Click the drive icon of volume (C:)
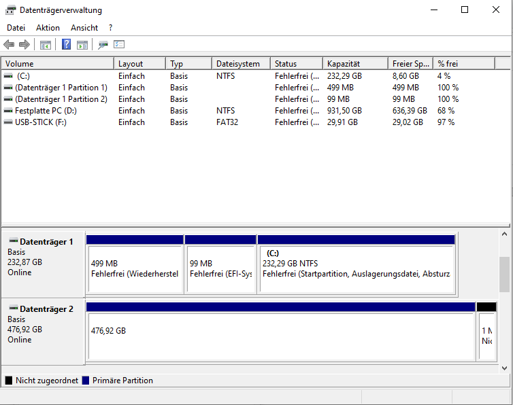The width and height of the screenshot is (513, 405). click(8, 76)
